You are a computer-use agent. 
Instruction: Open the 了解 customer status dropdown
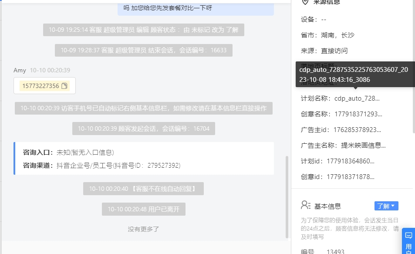(386, 206)
